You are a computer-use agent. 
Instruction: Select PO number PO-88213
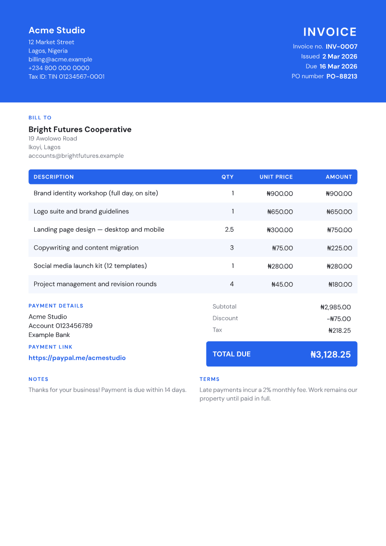[342, 76]
